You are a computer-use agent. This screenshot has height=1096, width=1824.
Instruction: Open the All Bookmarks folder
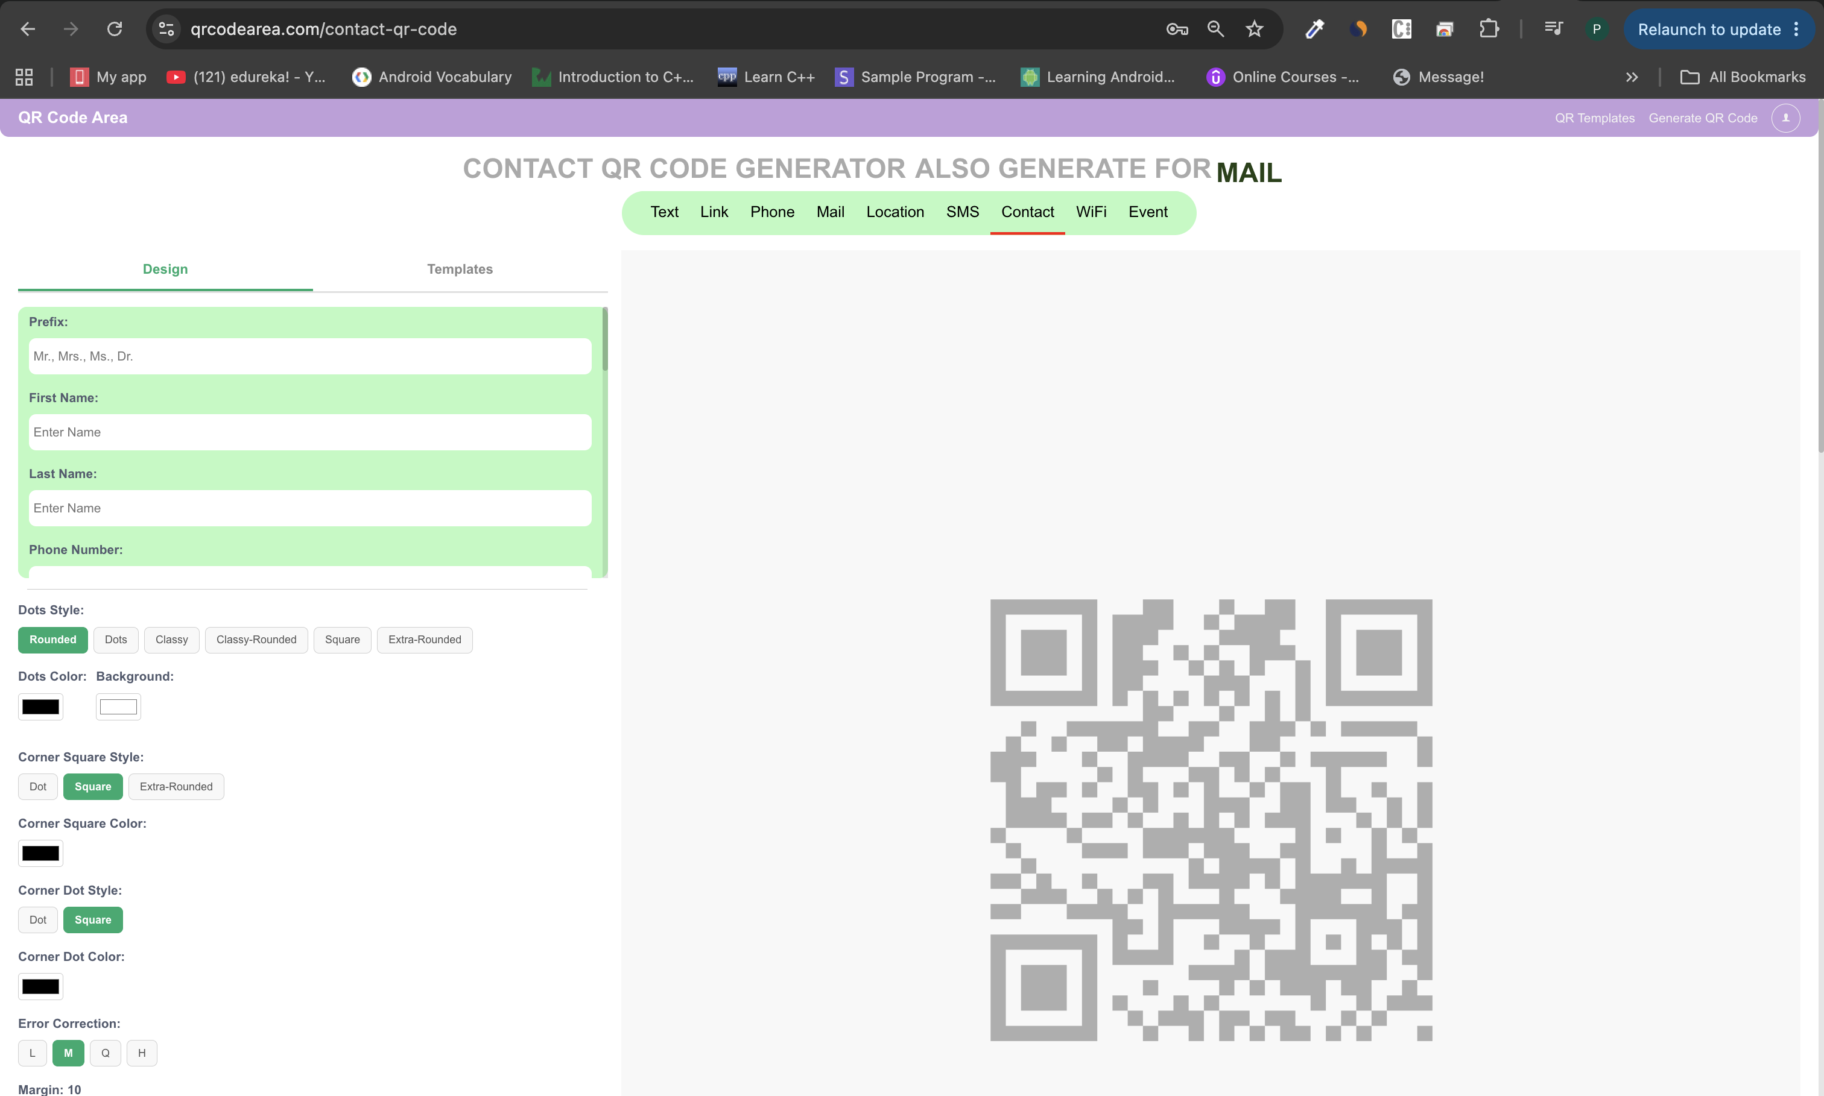pyautogui.click(x=1743, y=77)
